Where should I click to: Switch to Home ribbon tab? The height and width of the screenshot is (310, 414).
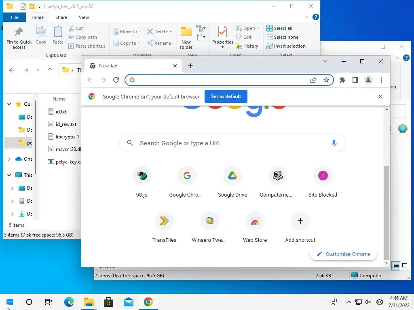(38, 17)
